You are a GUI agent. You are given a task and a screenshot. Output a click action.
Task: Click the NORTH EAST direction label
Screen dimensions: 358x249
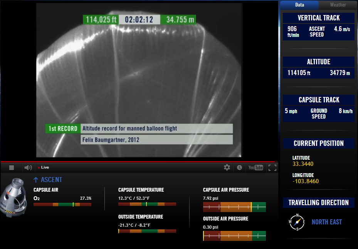327,222
